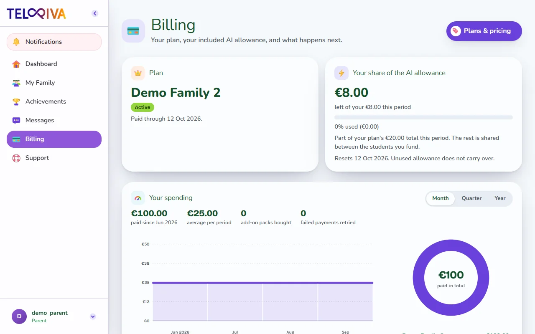Viewport: 535px width, 334px height.
Task: Click the '€100 paid in total' donut center
Action: click(x=451, y=278)
